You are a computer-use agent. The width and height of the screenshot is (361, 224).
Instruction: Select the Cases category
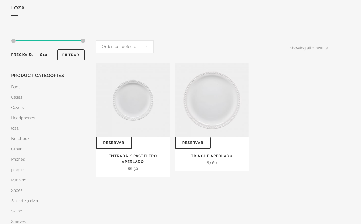click(16, 97)
